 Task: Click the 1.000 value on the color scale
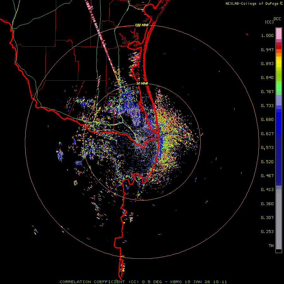point(267,35)
